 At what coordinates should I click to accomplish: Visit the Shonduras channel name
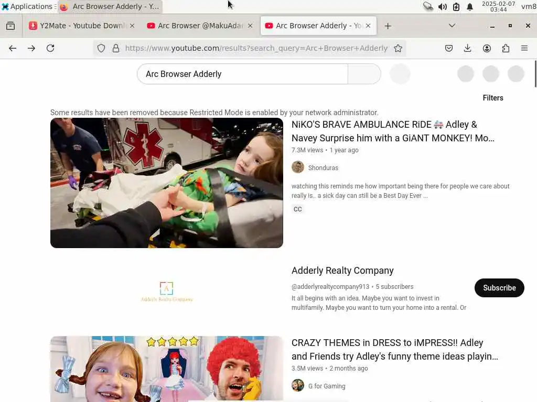pos(323,168)
